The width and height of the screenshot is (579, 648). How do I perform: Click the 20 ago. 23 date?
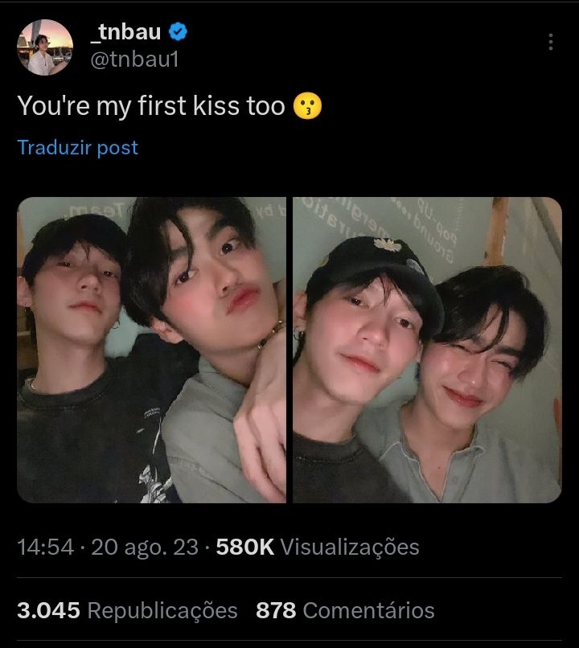point(145,548)
